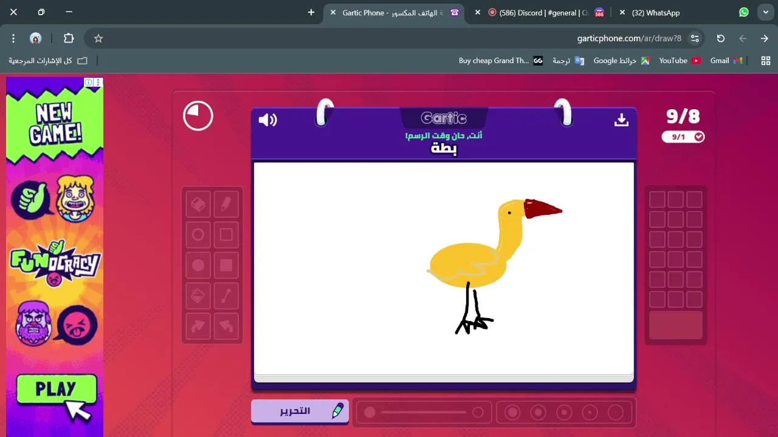Choose the hollow rectangle shape tool

tap(226, 234)
